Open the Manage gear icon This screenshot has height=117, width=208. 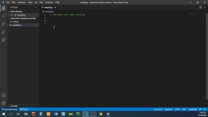[x=4, y=103]
